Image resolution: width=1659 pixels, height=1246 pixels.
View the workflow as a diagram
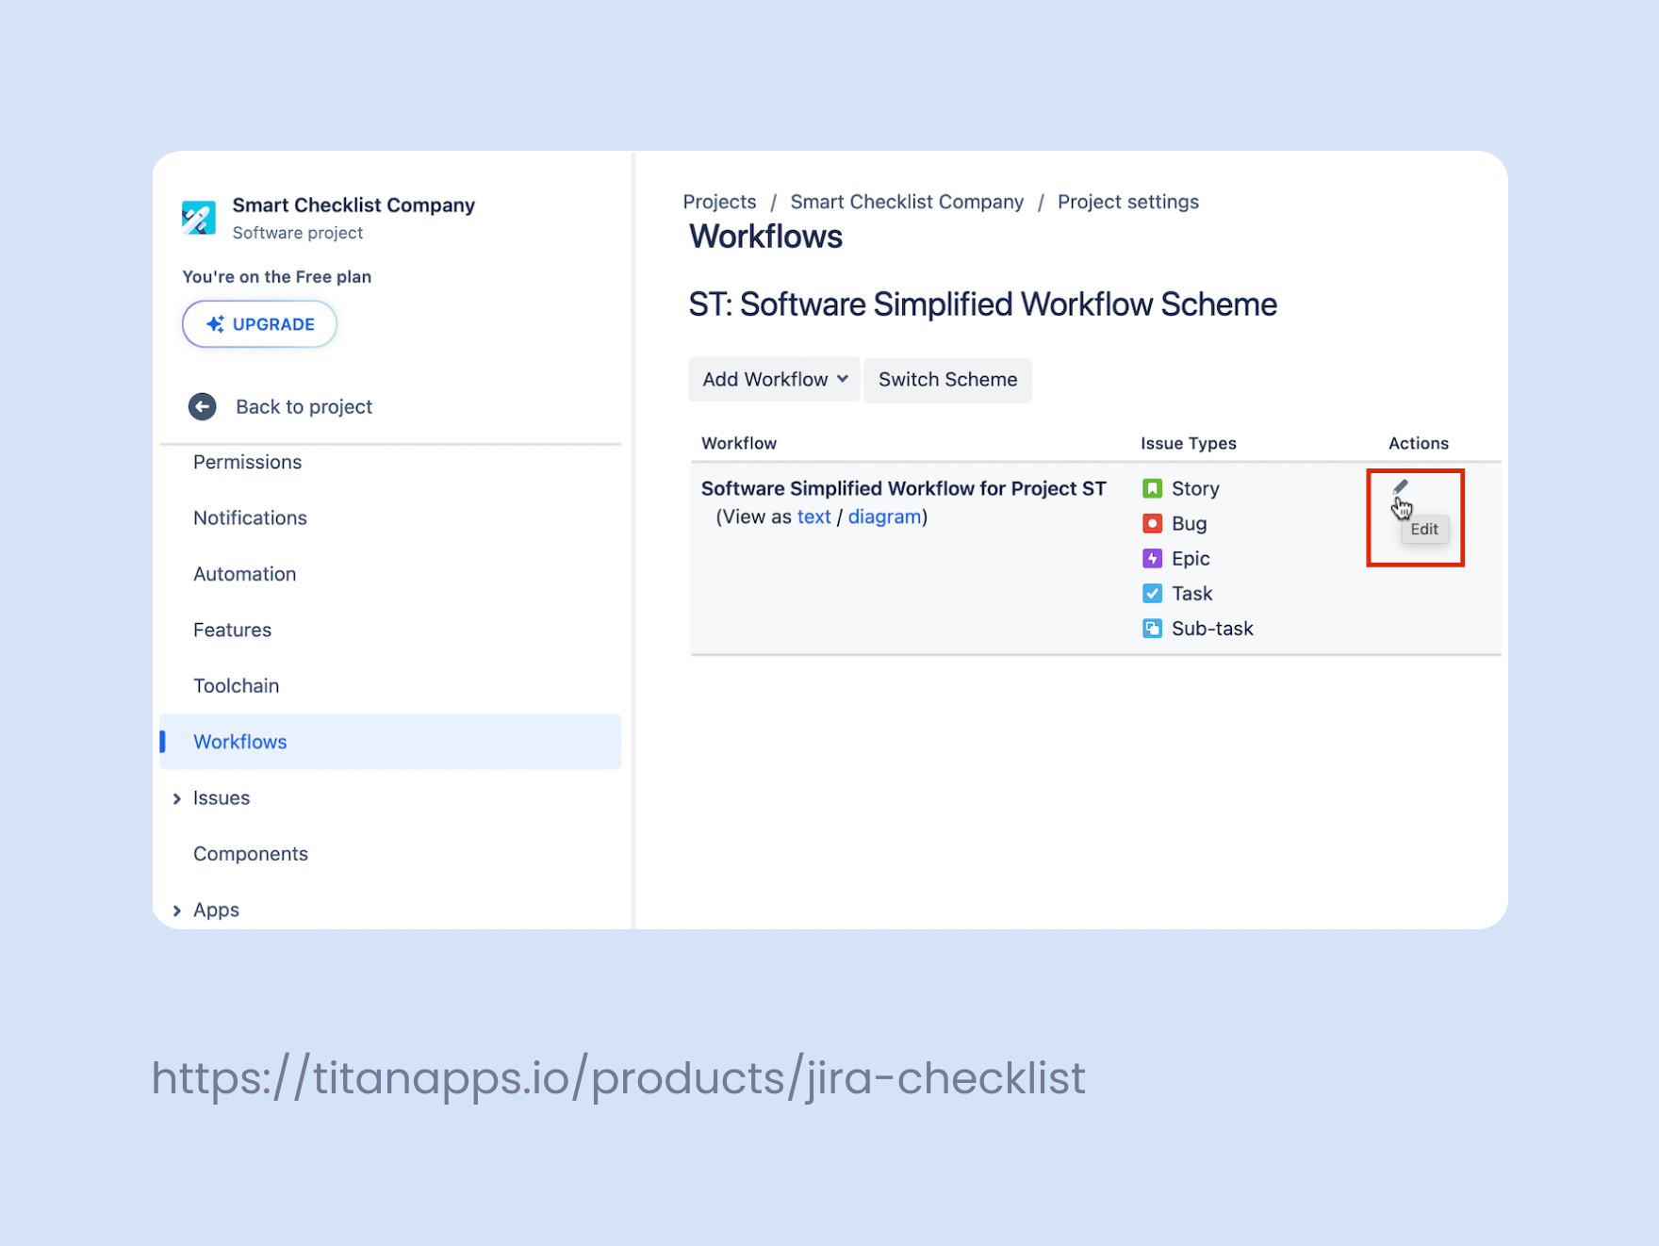pos(884,516)
